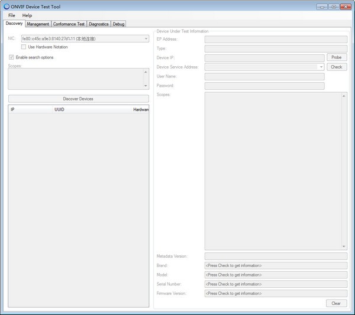Click the Clear button

point(336,303)
